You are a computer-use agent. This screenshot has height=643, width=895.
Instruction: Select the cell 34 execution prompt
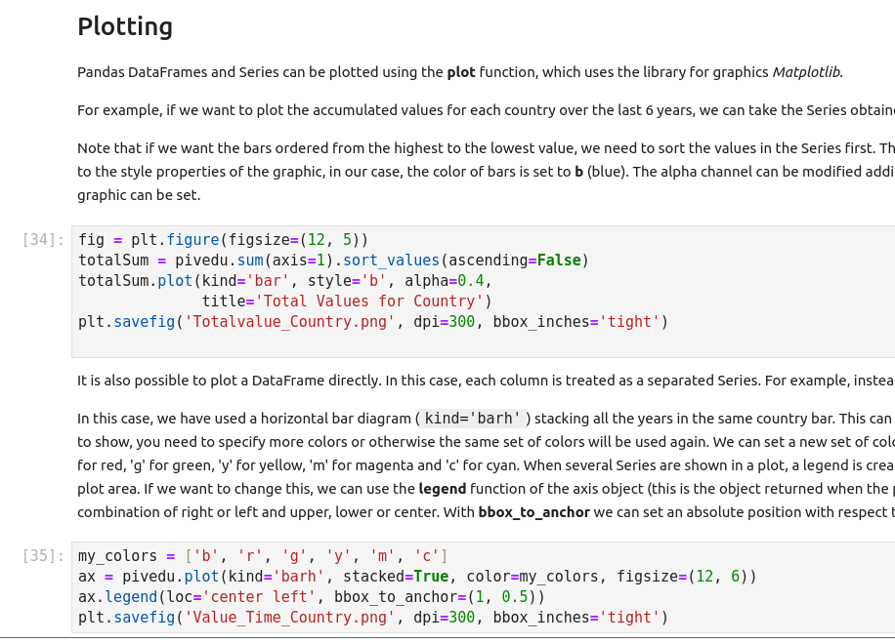44,239
